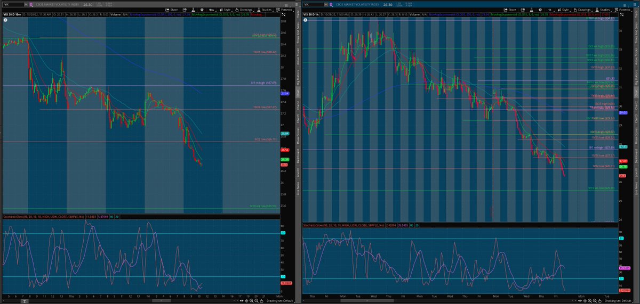Open right chart's gear settings icon
Screen dimensions: 640x304
[540, 10]
